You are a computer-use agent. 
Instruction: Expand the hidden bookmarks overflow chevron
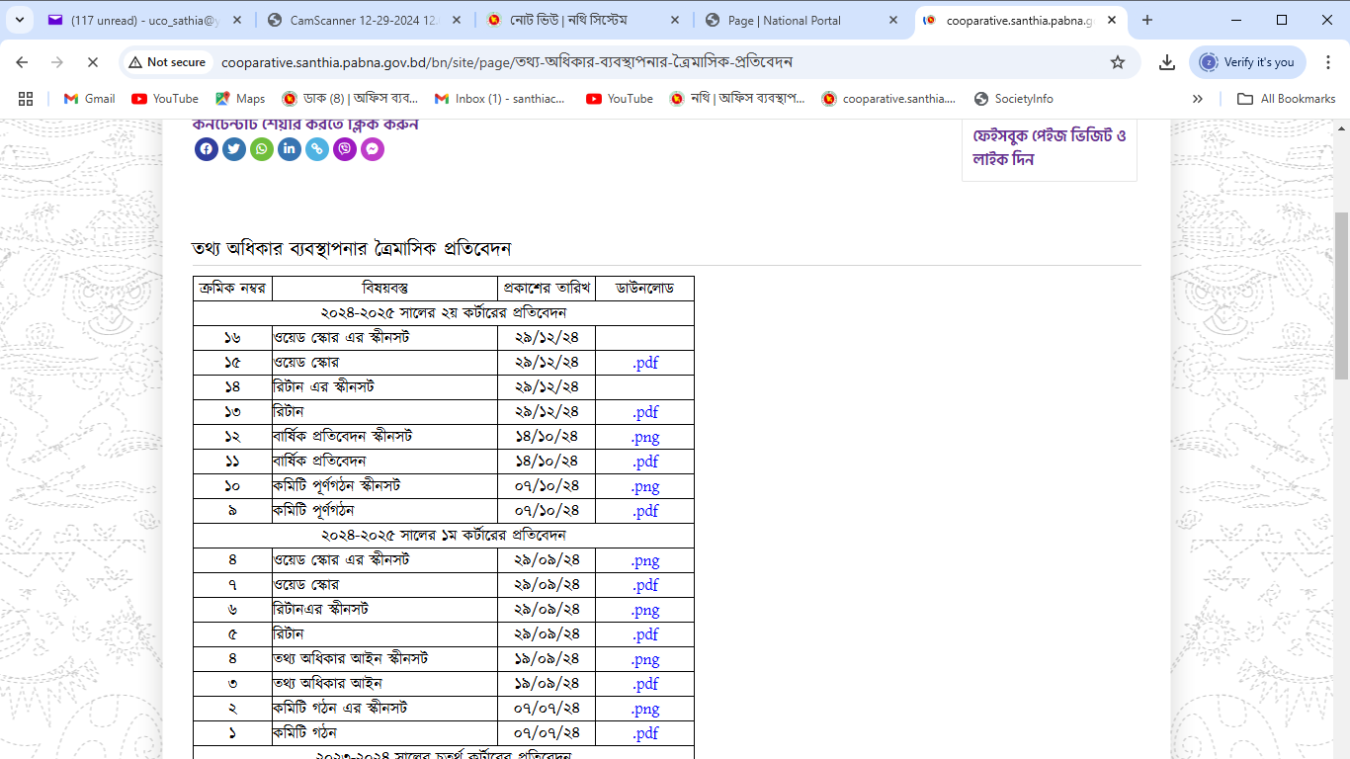[x=1198, y=99]
